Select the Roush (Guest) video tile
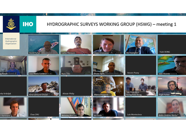186x133 pixels. coord(13,65)
